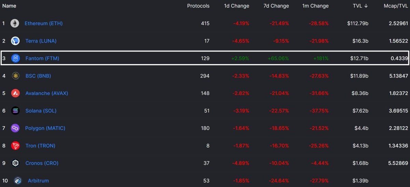The width and height of the screenshot is (410, 187).
Task: Click the Avalanche logo icon
Action: [x=15, y=93]
